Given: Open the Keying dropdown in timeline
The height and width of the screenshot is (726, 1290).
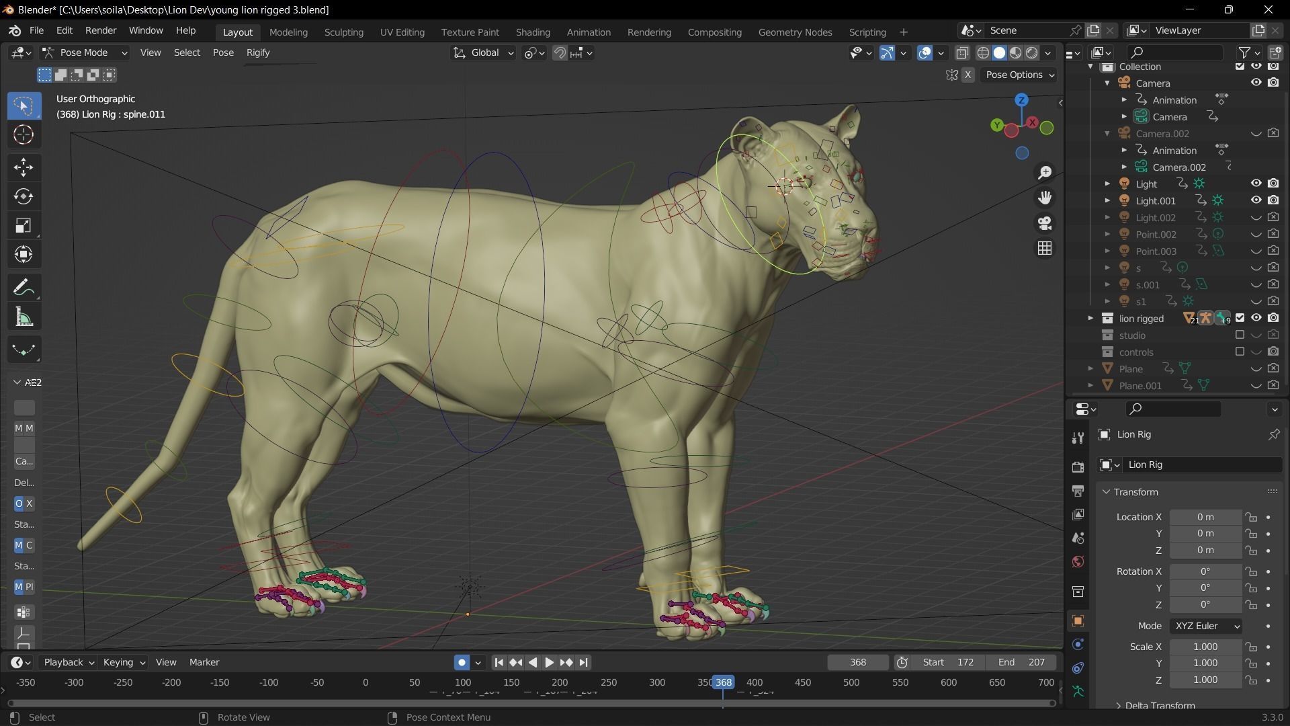Looking at the screenshot, I should [124, 662].
